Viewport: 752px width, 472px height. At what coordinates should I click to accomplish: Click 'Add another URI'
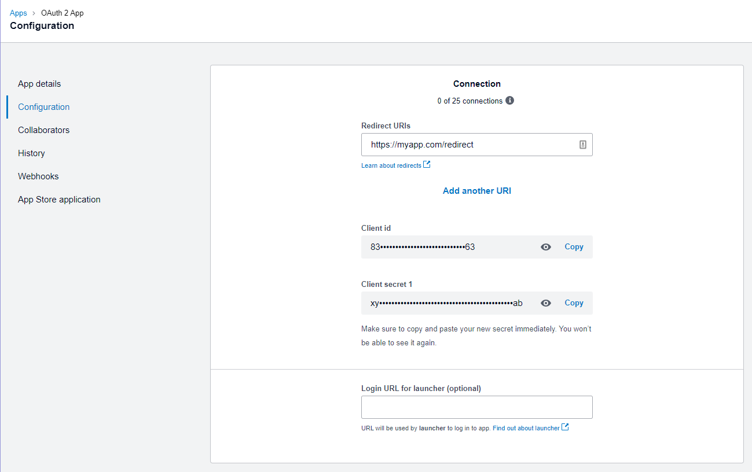pos(476,190)
